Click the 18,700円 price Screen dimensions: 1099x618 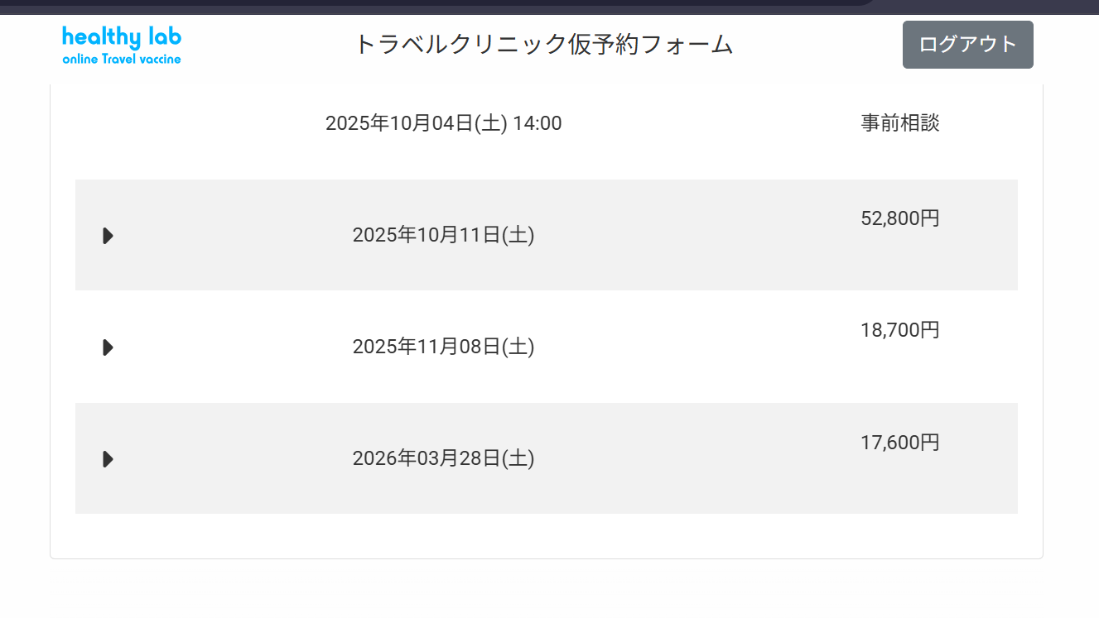pos(900,331)
